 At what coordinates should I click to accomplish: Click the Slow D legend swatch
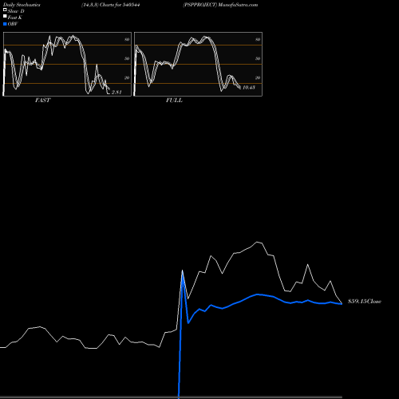[x=5, y=10]
